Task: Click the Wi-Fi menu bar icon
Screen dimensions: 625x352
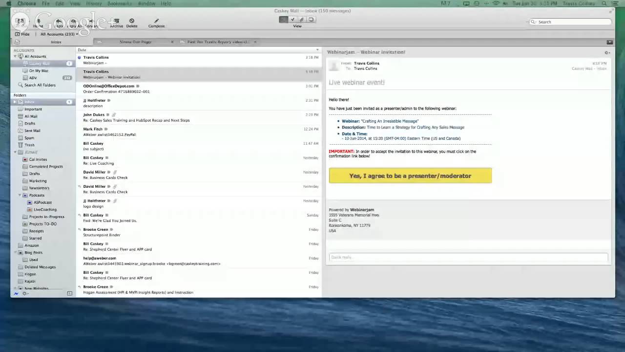Action: click(496, 3)
